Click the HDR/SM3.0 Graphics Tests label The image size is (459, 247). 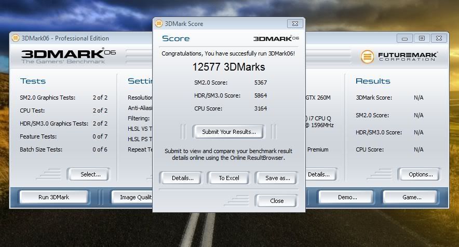click(54, 124)
